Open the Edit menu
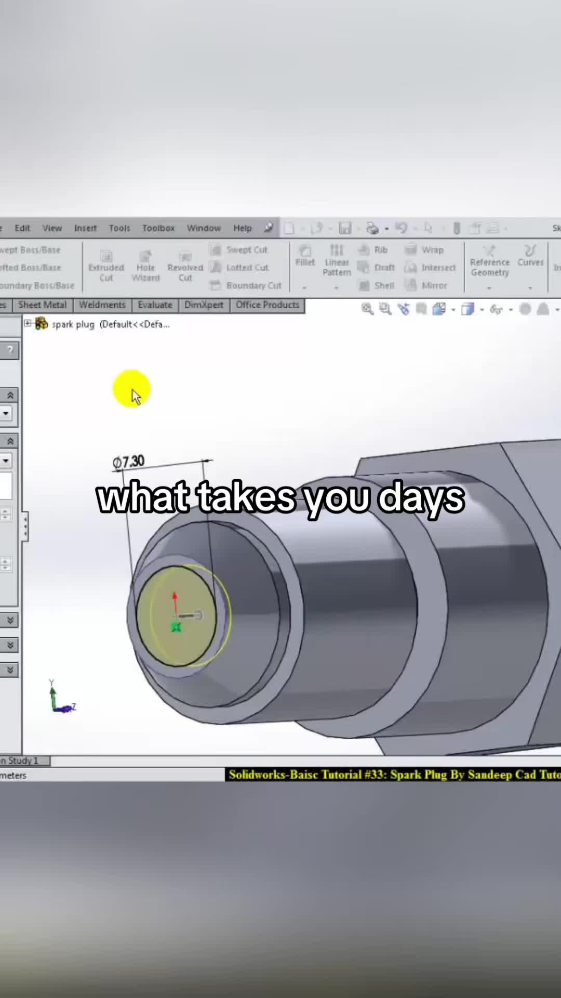This screenshot has width=561, height=998. tap(22, 228)
